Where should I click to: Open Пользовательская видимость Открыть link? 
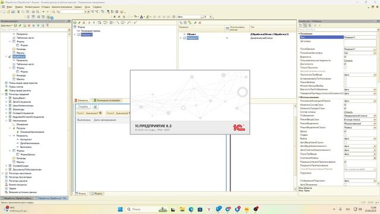[349, 60]
